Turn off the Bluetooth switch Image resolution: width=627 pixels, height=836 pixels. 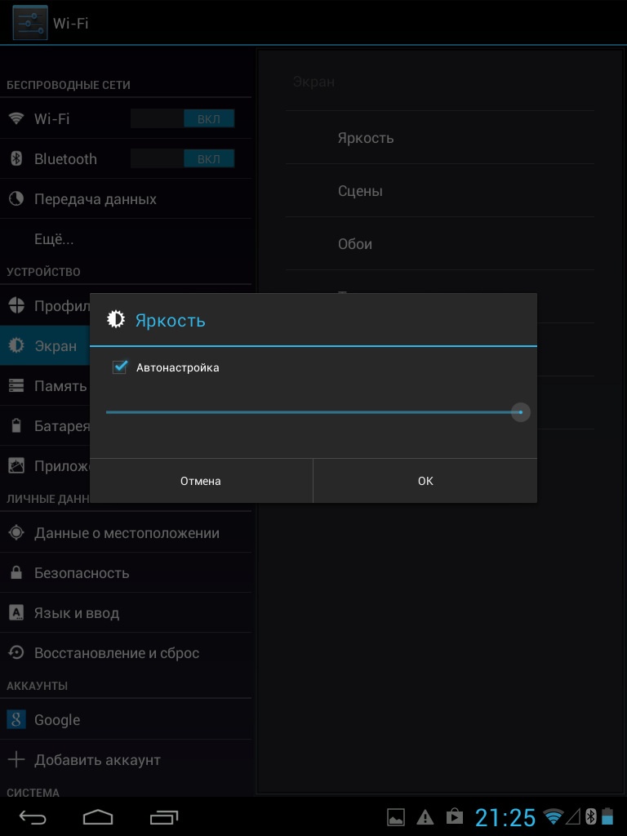click(x=183, y=159)
